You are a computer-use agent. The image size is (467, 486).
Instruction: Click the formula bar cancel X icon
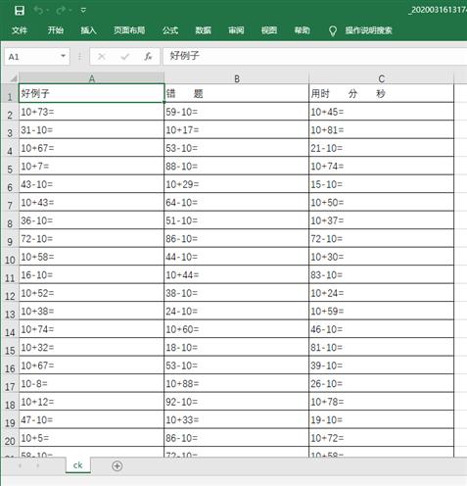point(102,57)
